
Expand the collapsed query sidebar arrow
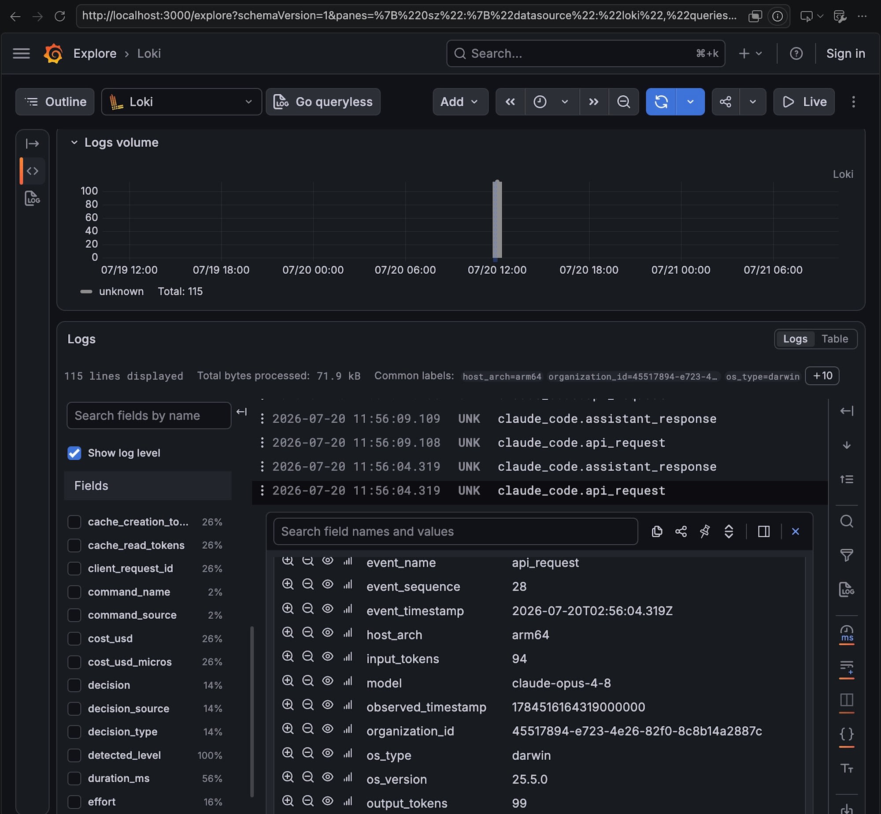pyautogui.click(x=32, y=144)
